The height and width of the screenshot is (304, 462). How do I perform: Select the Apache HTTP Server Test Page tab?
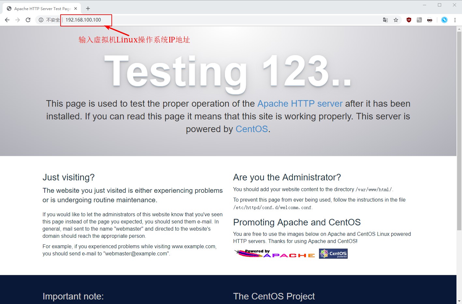(42, 8)
